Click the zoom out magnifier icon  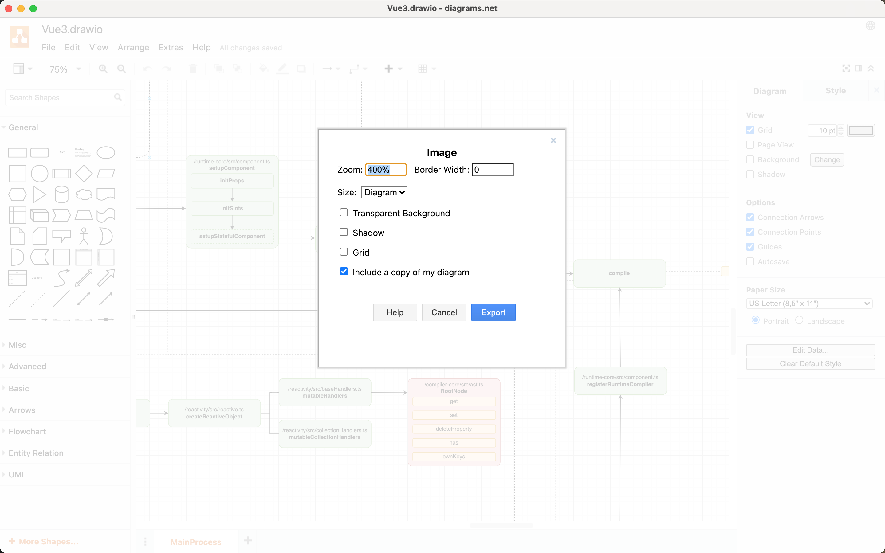point(121,69)
